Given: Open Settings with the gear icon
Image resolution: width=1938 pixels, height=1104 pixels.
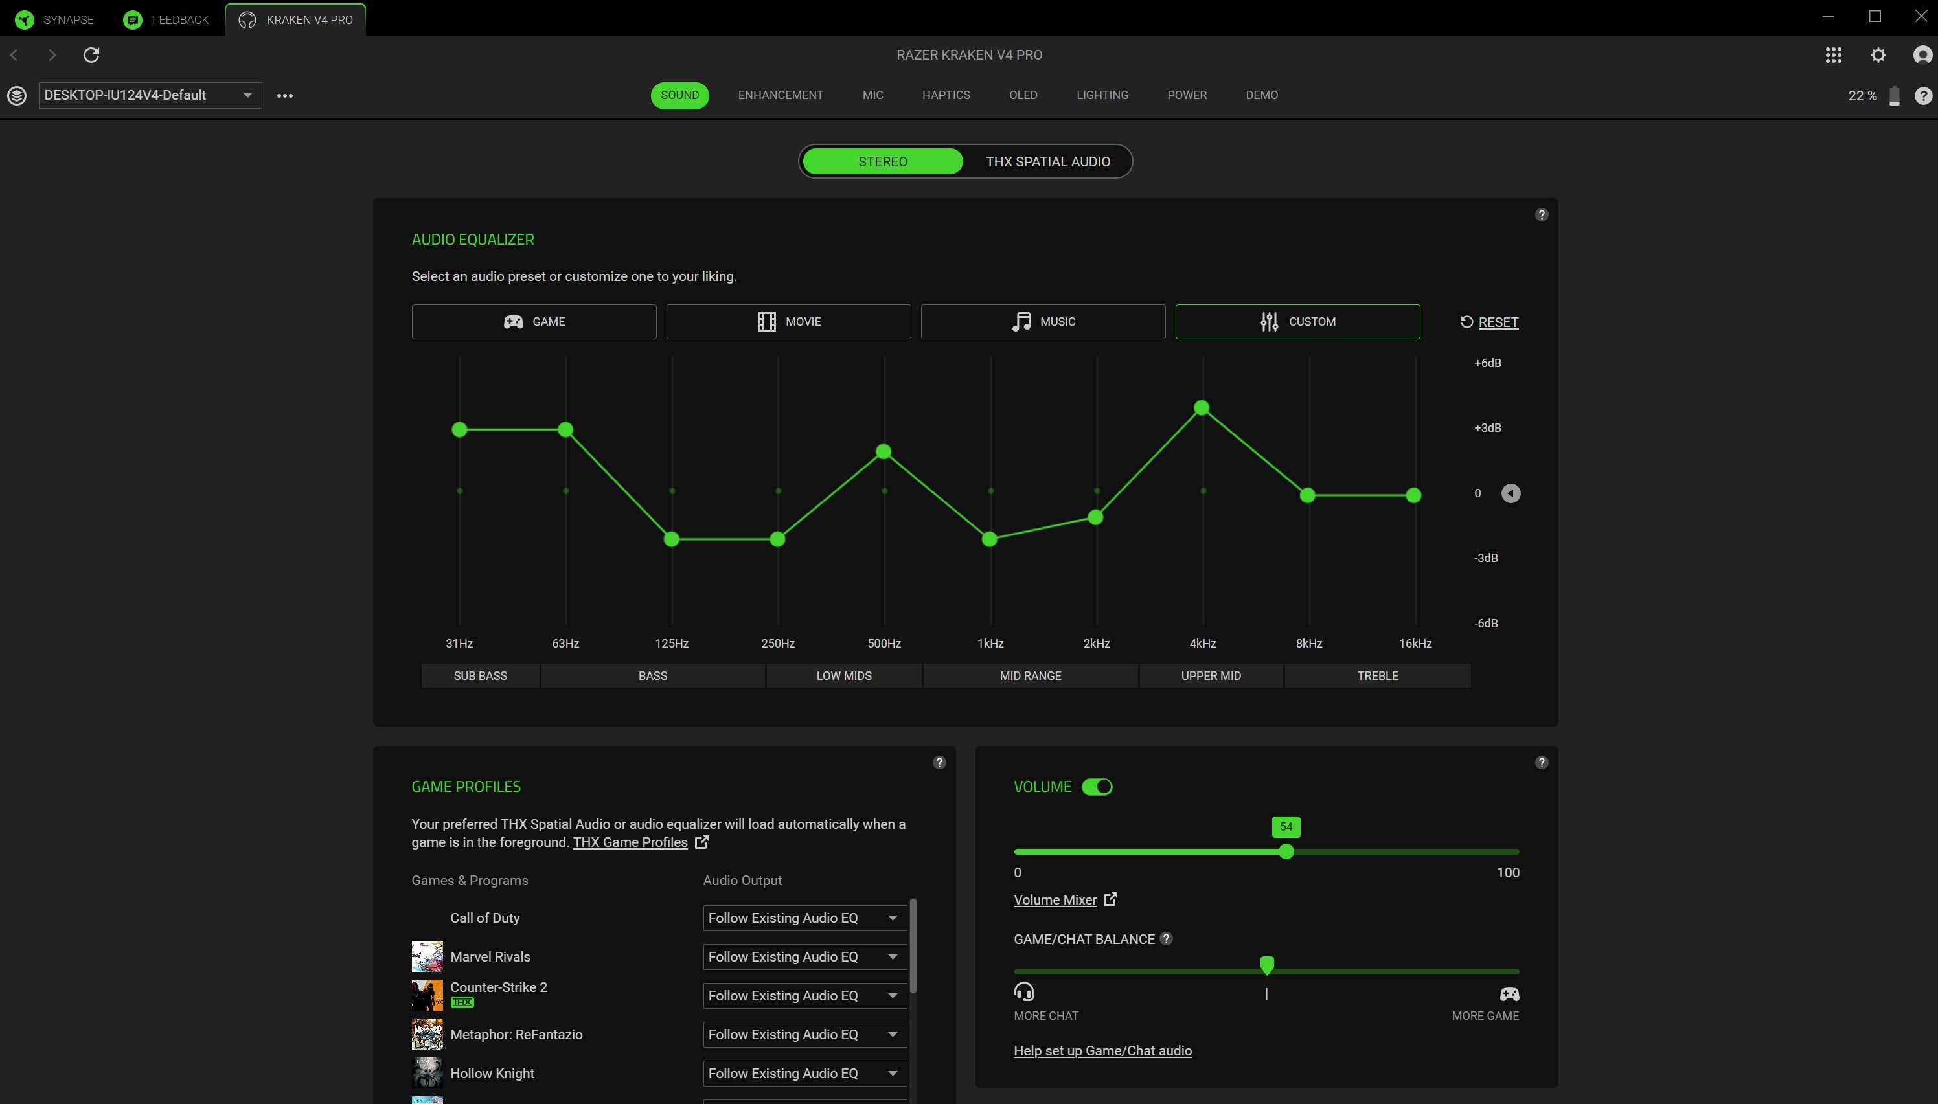Looking at the screenshot, I should click(x=1878, y=54).
